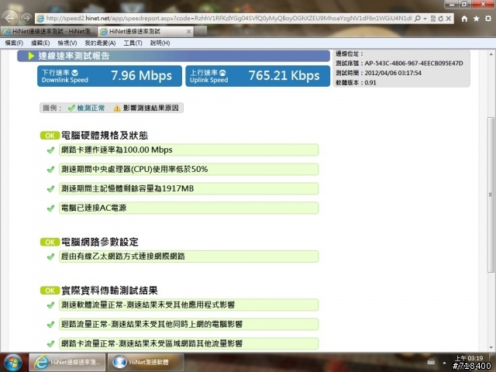Viewport: 496px width, 372px height.
Task: Click the taskbar clock 上午 03:19
Action: click(469, 358)
